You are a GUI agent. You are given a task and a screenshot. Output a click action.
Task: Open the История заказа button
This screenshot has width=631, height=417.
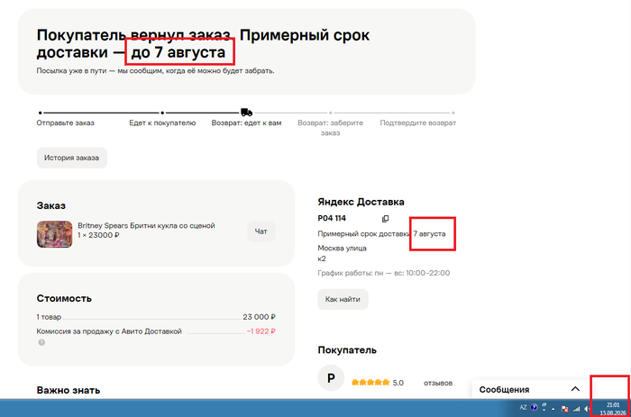(x=71, y=158)
